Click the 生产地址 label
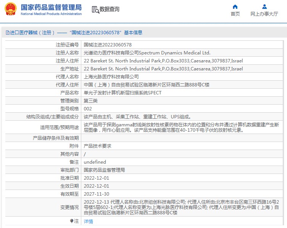This screenshot has height=228, width=287. click(69, 69)
